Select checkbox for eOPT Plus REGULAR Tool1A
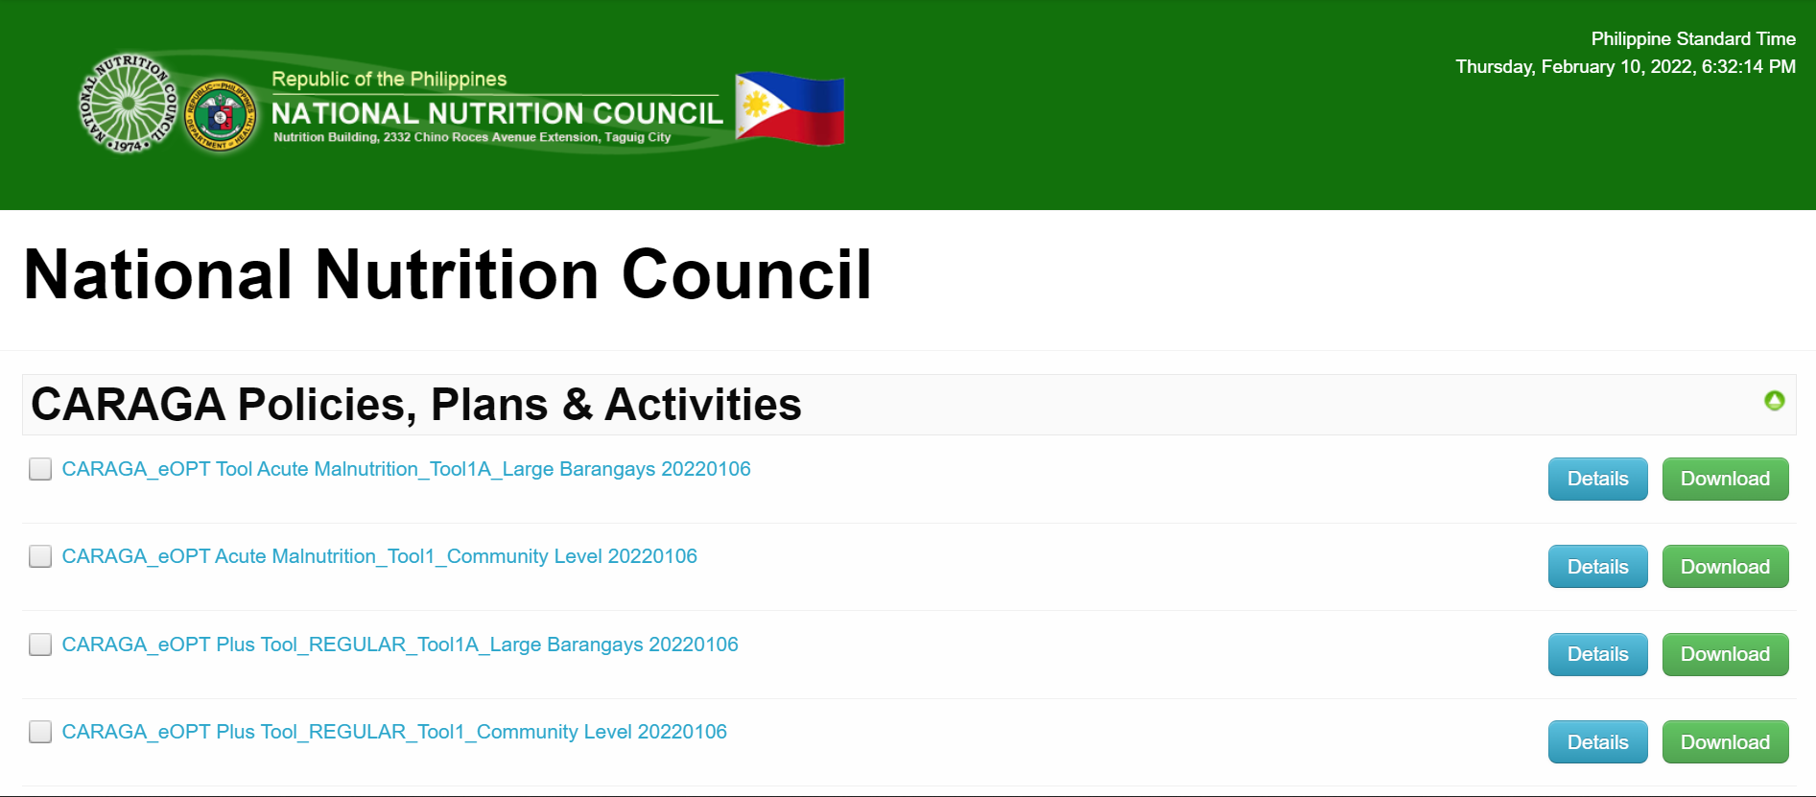Screen dimensions: 1816x797 (40, 645)
